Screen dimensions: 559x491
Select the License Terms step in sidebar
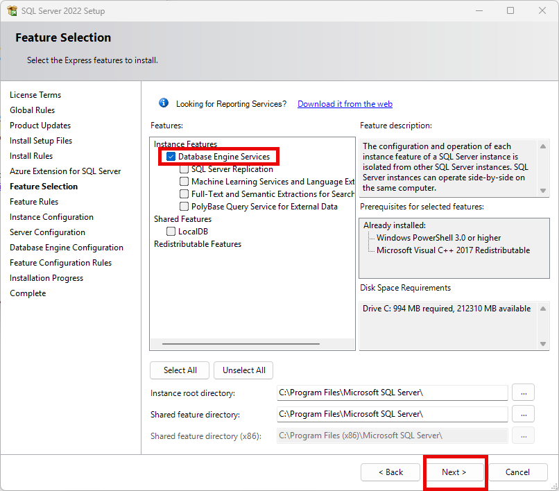(35, 95)
